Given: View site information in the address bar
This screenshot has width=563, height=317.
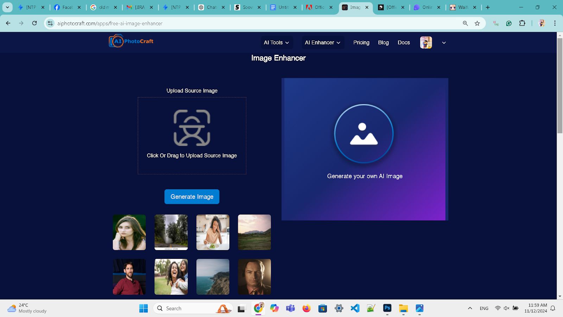Looking at the screenshot, I should point(50,23).
